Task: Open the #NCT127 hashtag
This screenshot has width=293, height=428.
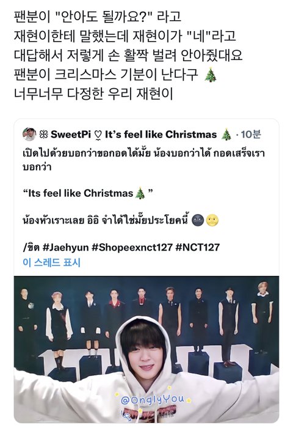Action: click(198, 247)
